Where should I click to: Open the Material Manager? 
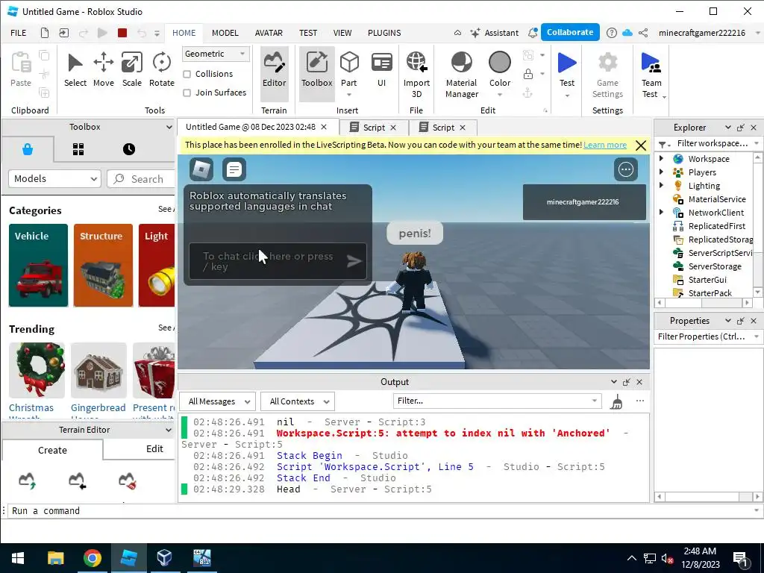pyautogui.click(x=461, y=74)
